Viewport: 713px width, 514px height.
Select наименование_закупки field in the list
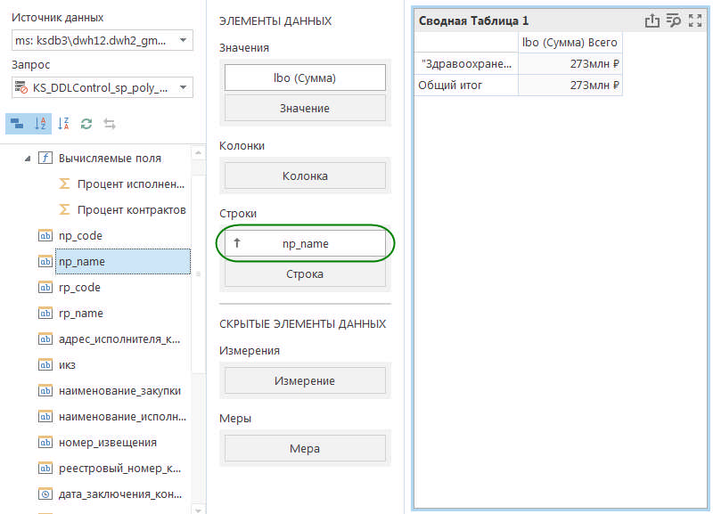click(119, 390)
